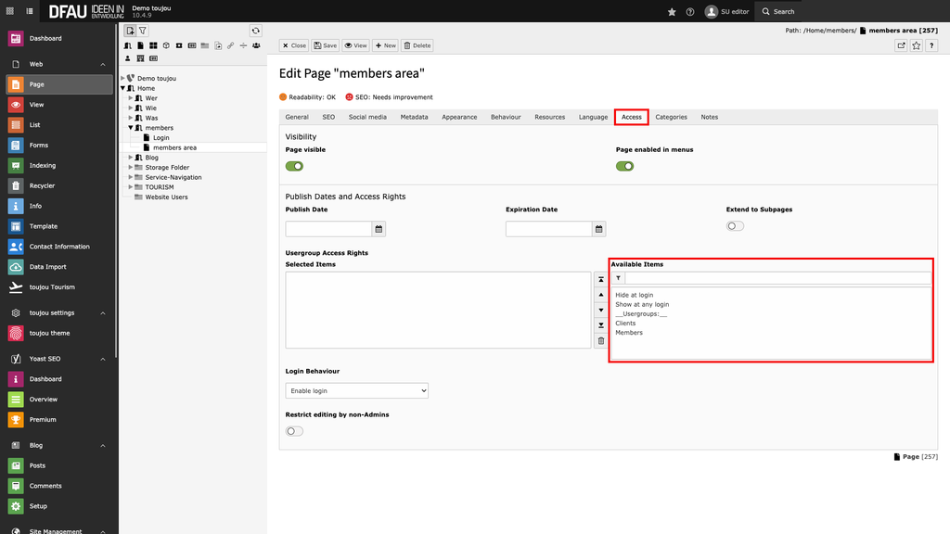950x534 pixels.
Task: Open the help question mark icon in top bar
Action: point(689,12)
